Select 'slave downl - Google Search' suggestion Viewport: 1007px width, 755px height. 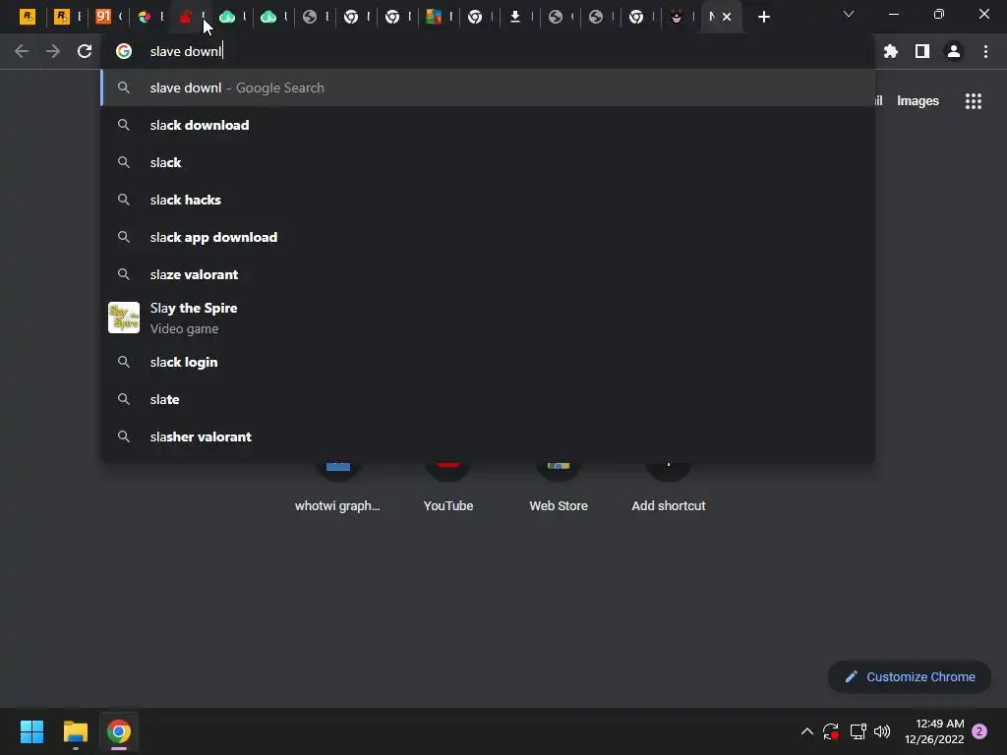[x=488, y=87]
